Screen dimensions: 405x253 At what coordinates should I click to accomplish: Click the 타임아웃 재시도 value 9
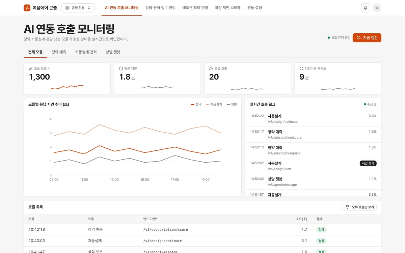click(x=302, y=77)
